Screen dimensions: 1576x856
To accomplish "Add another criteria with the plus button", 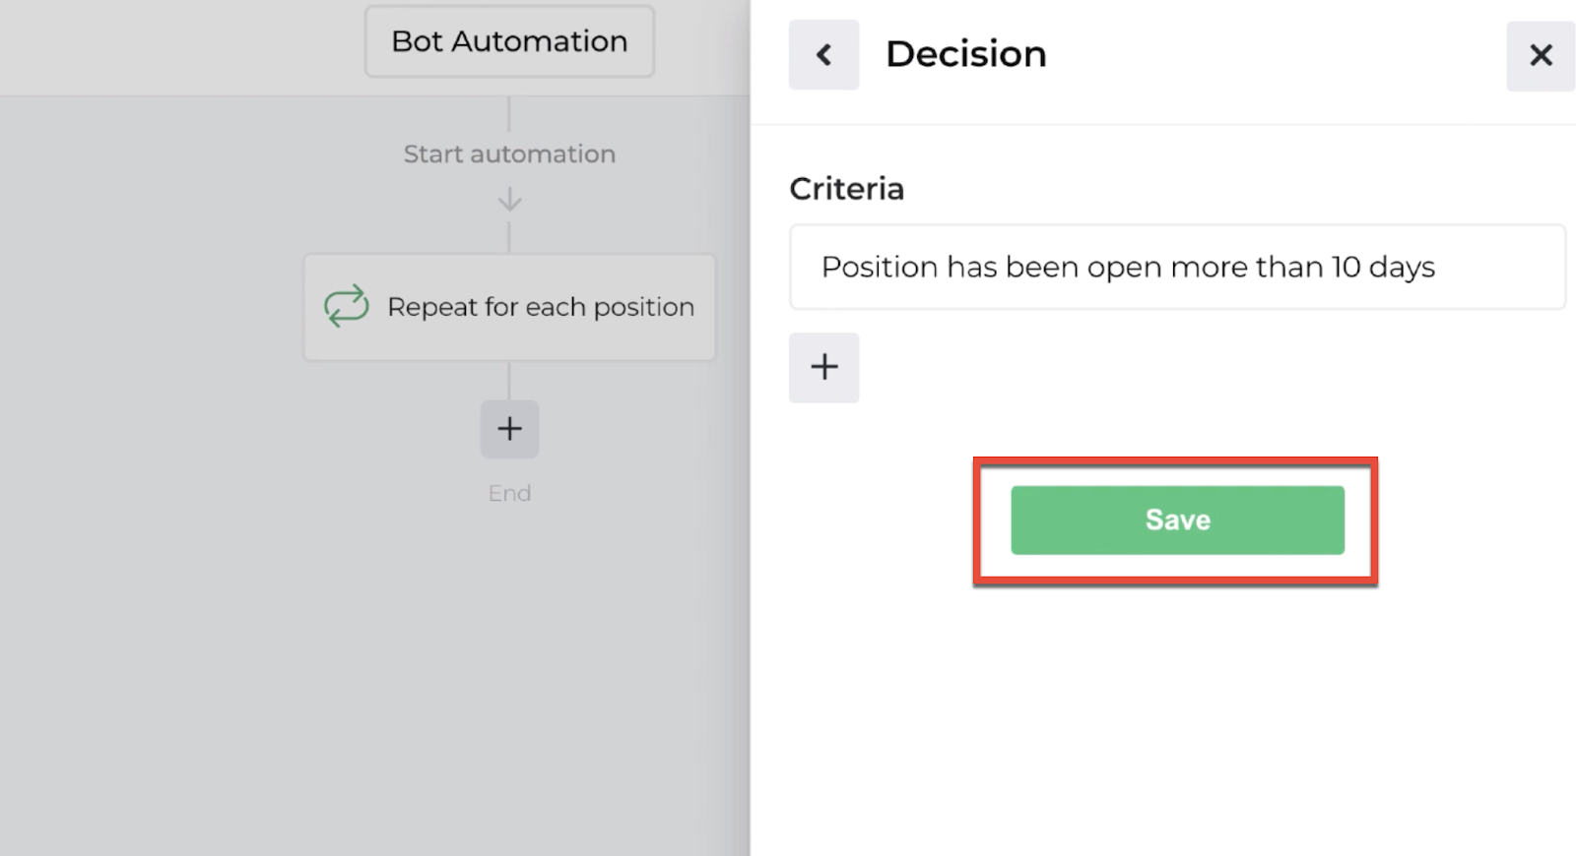I will tap(823, 368).
